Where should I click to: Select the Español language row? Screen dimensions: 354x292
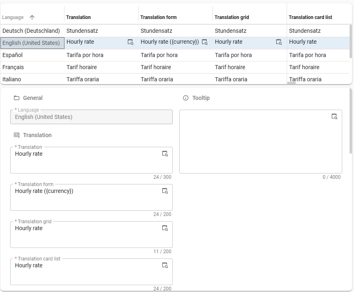[13, 55]
